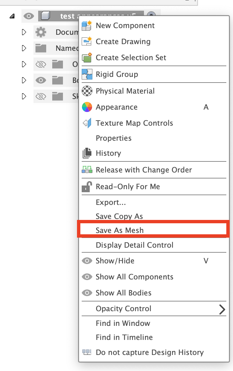Select Export... from the context menu
Screen dimensions: 233x371
pyautogui.click(x=111, y=203)
